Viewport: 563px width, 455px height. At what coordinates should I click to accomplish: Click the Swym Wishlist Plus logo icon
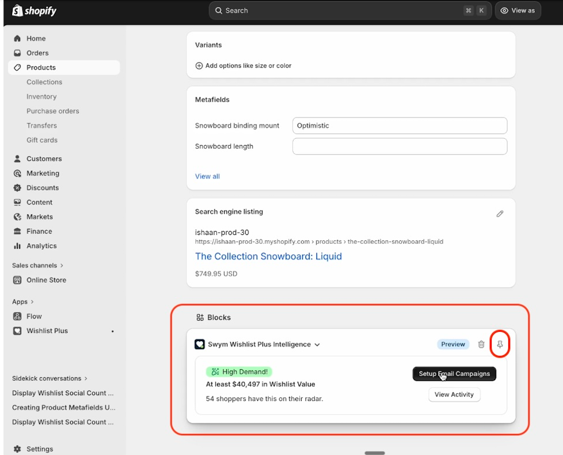[x=200, y=344]
